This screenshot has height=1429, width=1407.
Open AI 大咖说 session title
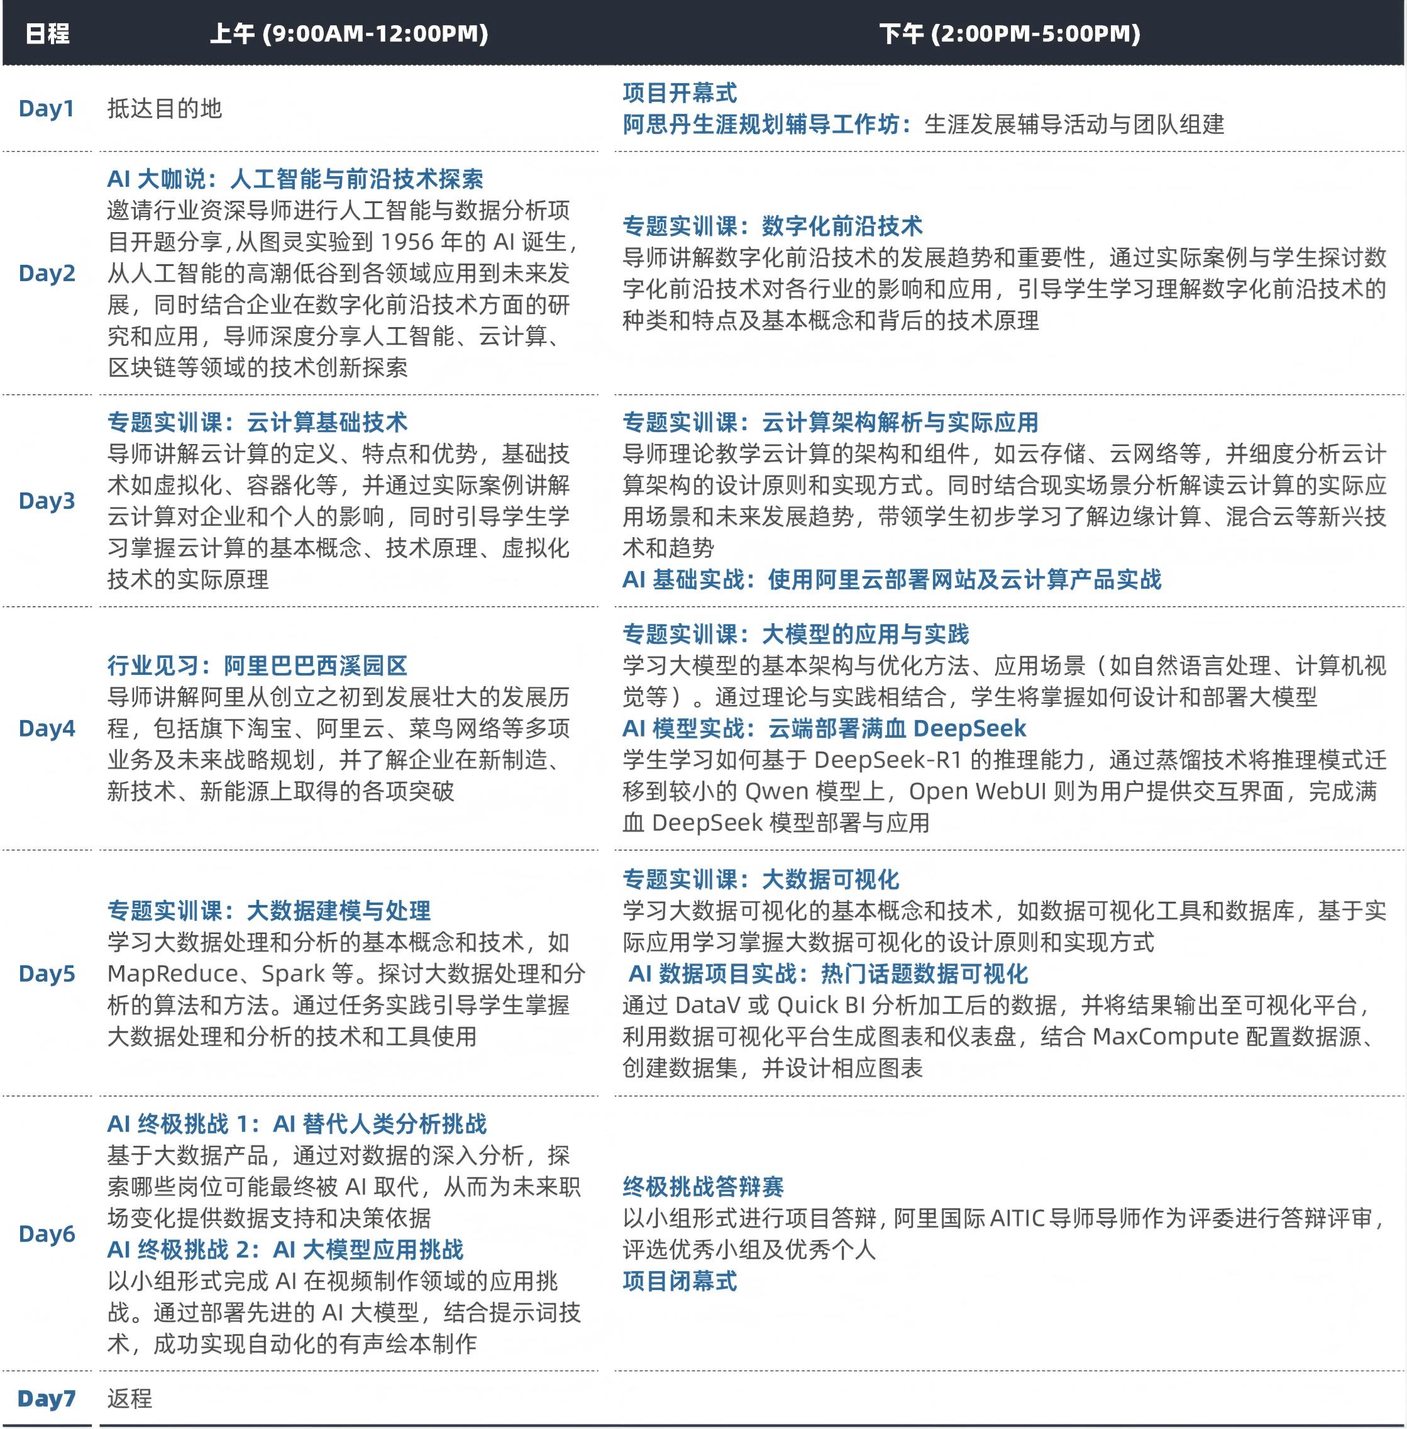click(295, 179)
